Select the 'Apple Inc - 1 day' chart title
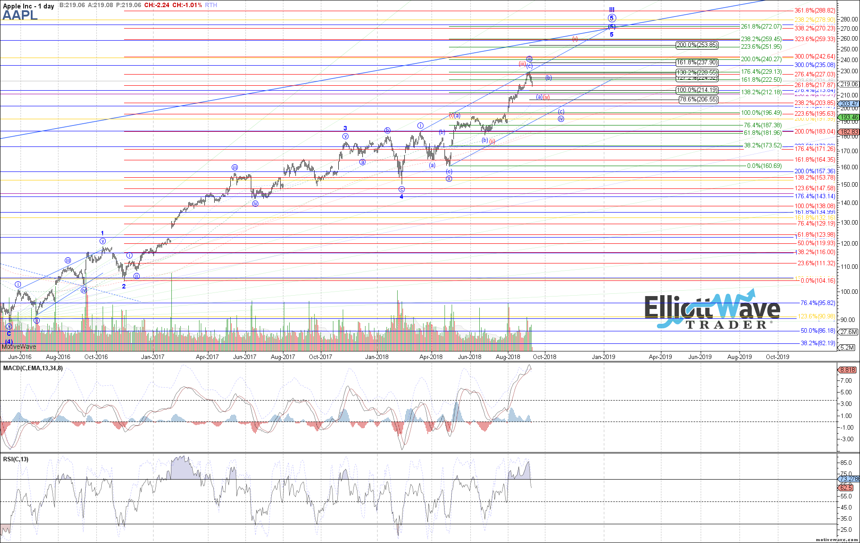This screenshot has width=860, height=543. point(29,6)
